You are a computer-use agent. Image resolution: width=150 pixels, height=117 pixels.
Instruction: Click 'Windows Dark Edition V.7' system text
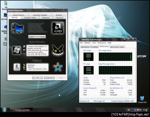(37, 47)
